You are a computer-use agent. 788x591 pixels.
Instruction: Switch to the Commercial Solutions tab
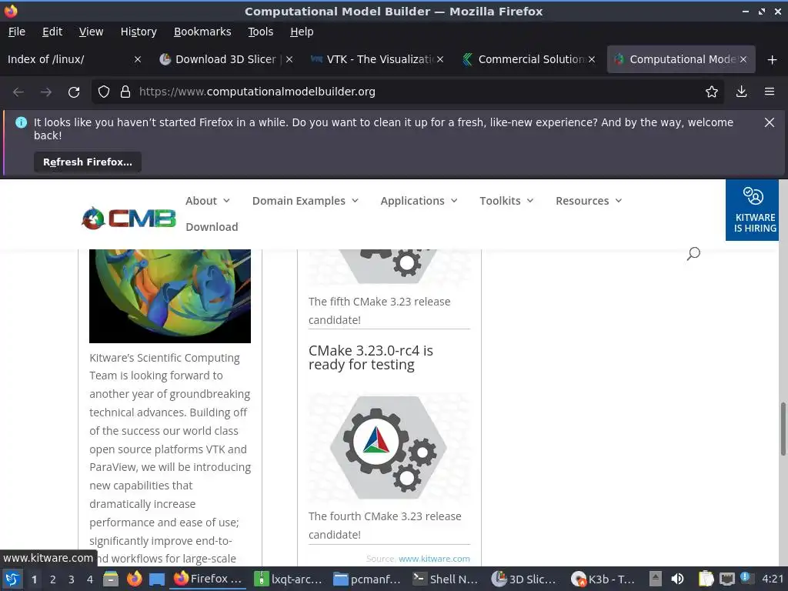(528, 59)
